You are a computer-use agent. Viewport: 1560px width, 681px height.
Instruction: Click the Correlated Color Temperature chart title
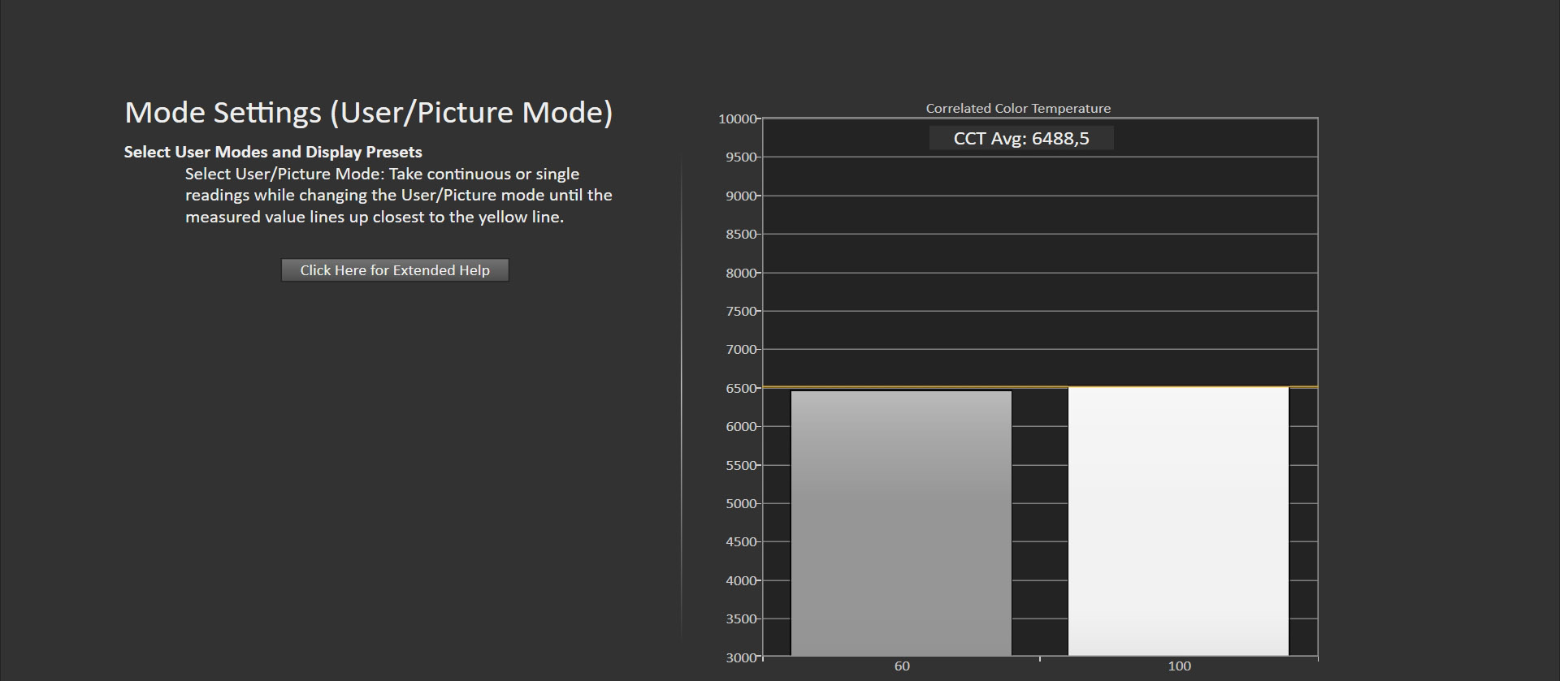[x=1018, y=108]
